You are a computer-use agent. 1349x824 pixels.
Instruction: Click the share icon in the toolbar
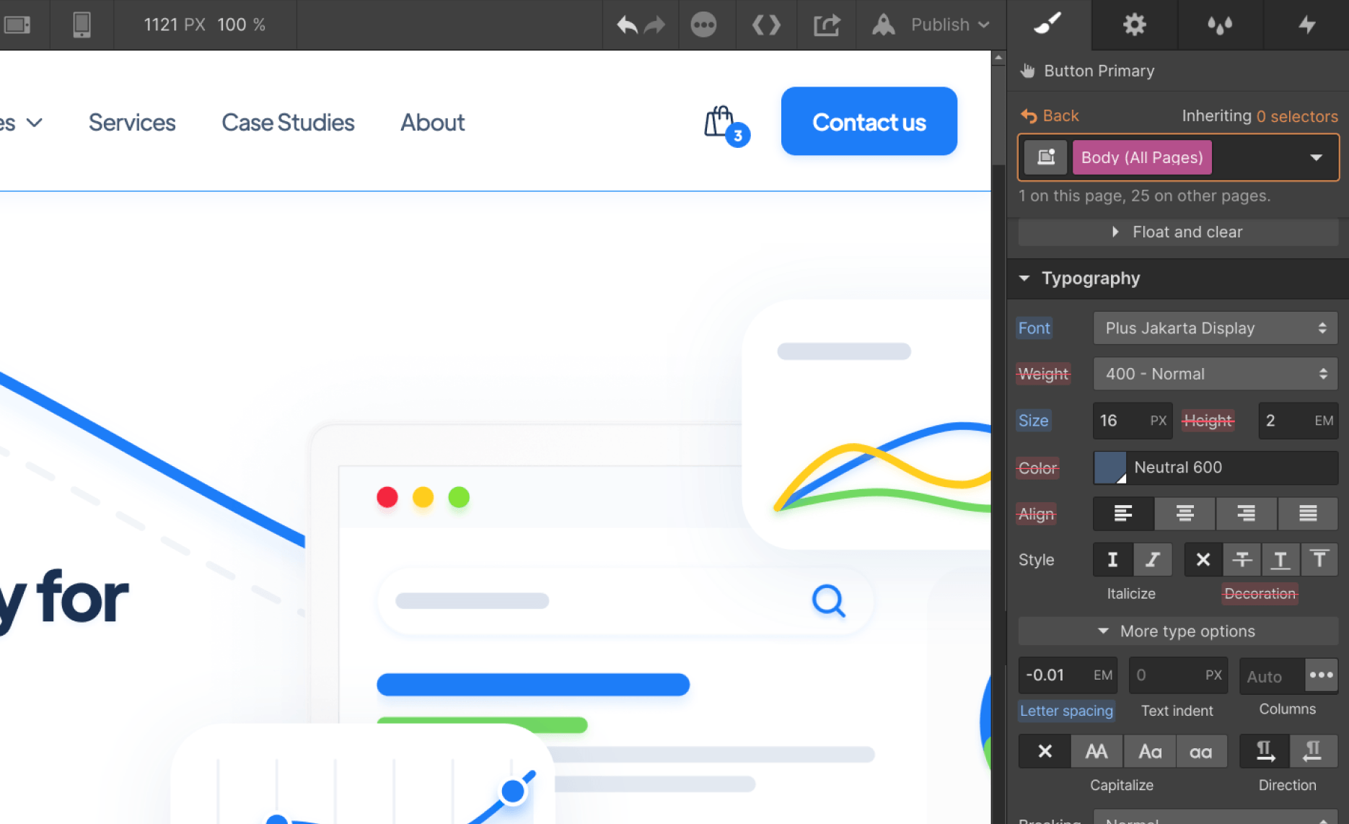click(x=826, y=24)
